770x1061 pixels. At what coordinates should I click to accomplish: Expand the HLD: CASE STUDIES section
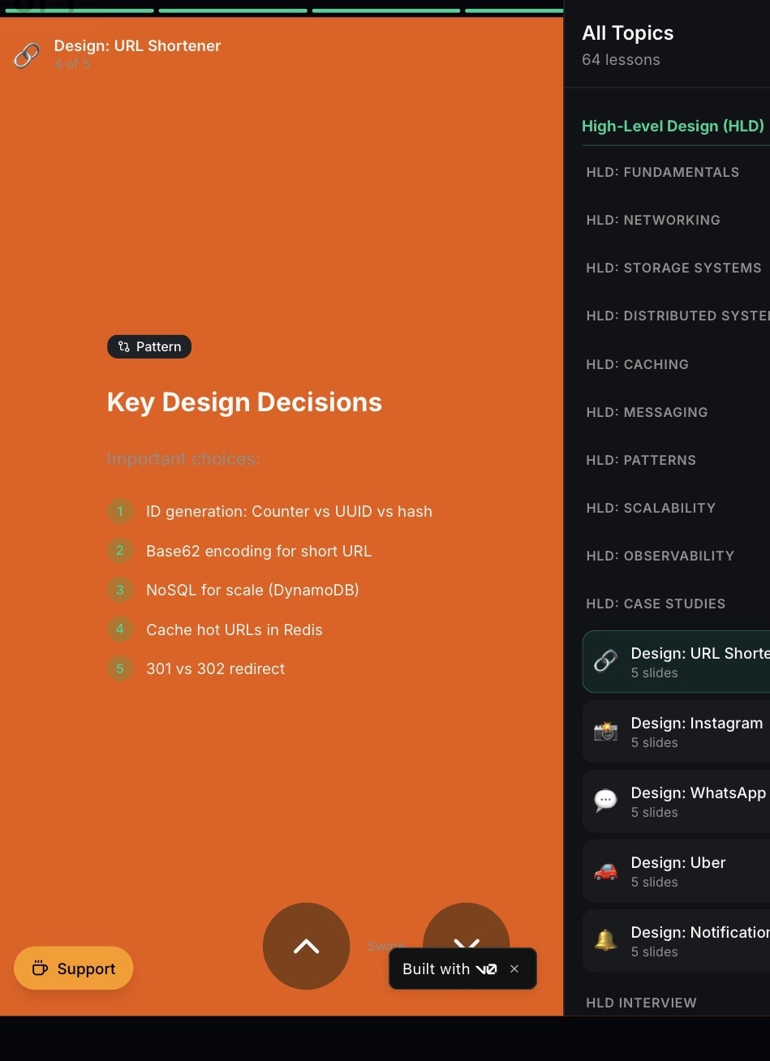656,604
